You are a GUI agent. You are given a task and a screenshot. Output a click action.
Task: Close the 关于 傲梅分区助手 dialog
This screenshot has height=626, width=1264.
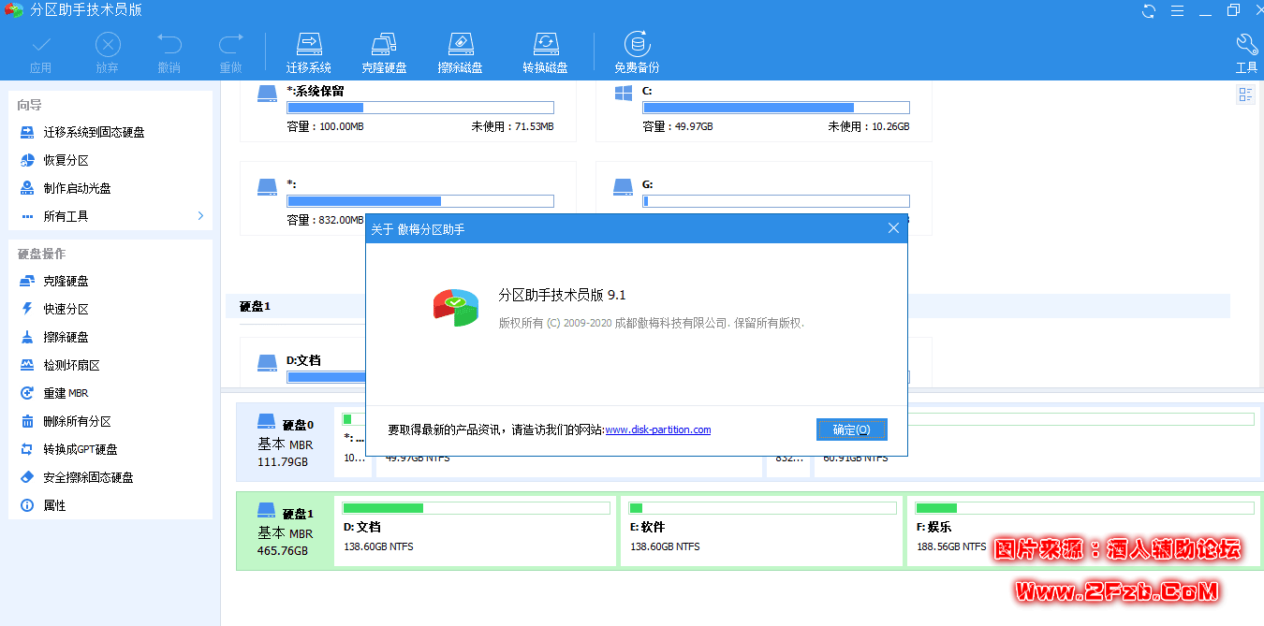893,228
